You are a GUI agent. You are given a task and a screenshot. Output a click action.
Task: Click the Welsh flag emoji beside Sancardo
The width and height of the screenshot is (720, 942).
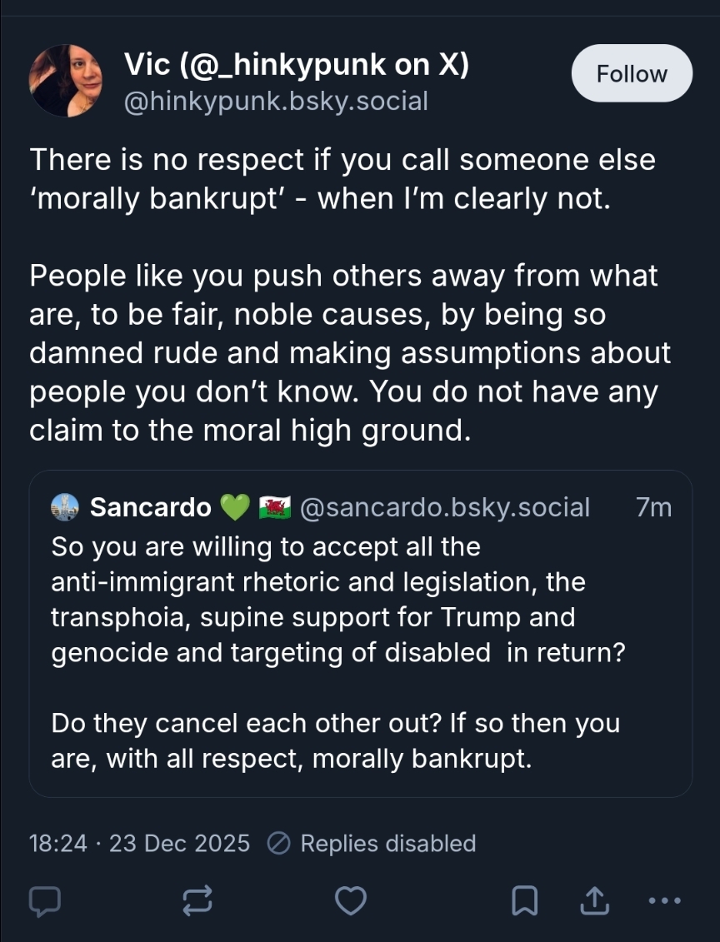(x=275, y=506)
